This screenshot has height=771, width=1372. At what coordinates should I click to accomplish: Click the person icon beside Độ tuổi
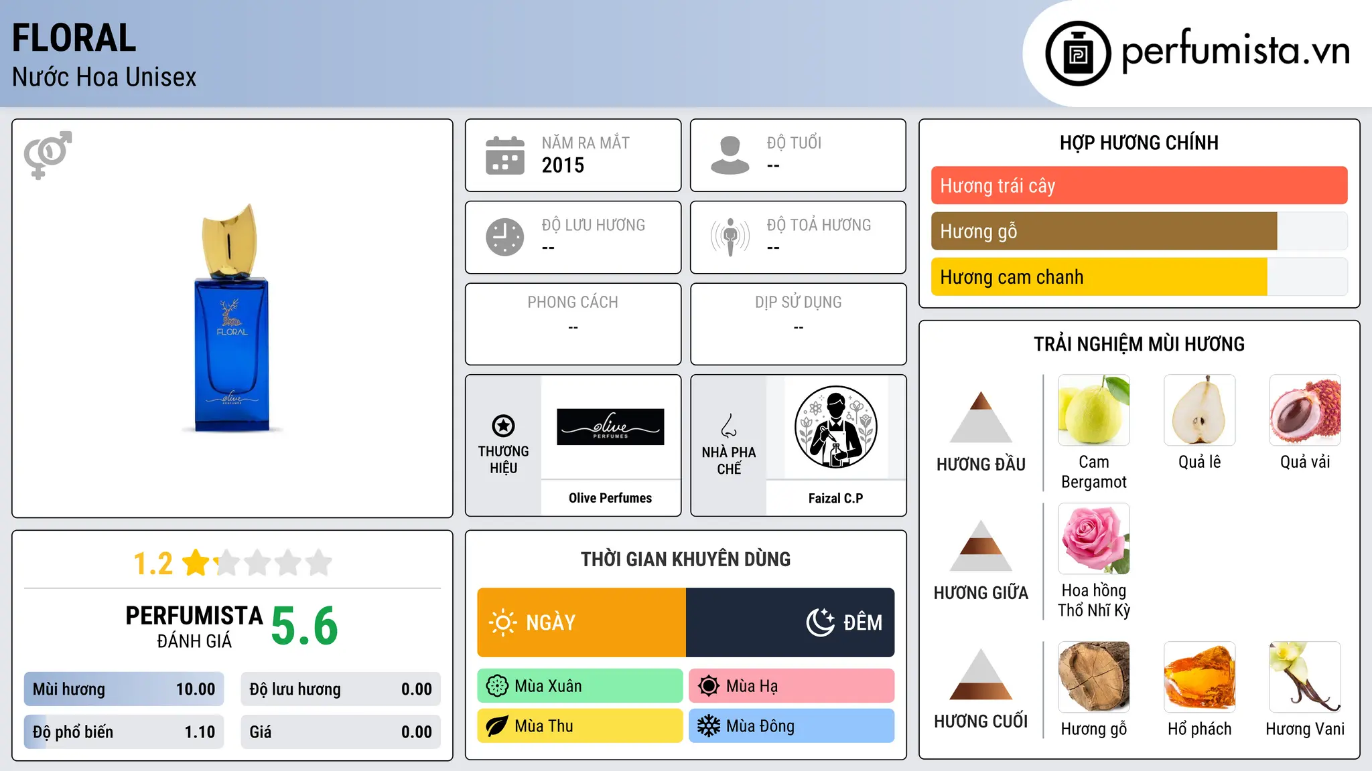pos(730,155)
